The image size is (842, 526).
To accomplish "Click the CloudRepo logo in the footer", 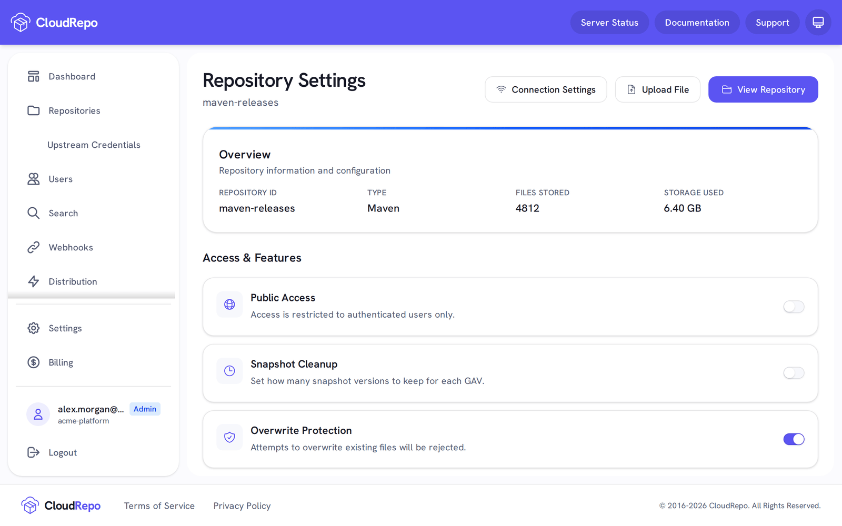I will pos(61,505).
